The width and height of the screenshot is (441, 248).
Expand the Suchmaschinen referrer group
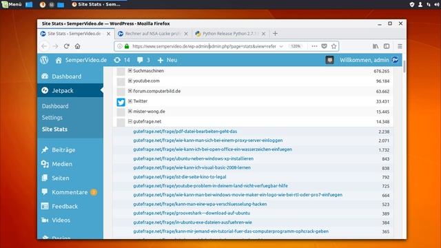130,70
